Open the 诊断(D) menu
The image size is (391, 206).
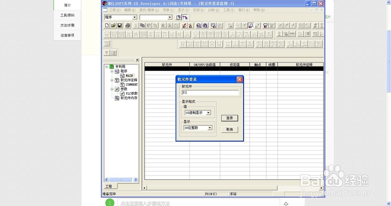pos(214,10)
